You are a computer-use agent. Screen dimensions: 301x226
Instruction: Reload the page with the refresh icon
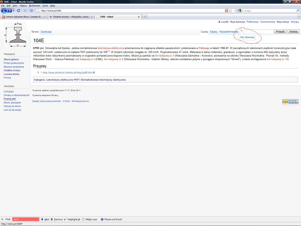18,11
